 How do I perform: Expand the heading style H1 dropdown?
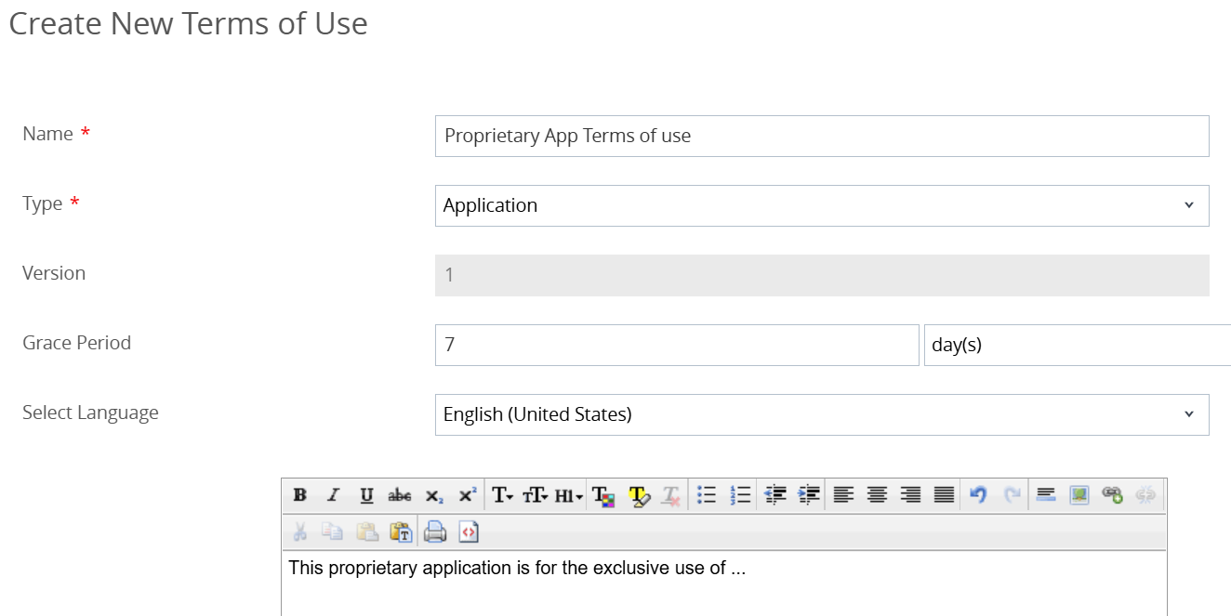tap(567, 494)
